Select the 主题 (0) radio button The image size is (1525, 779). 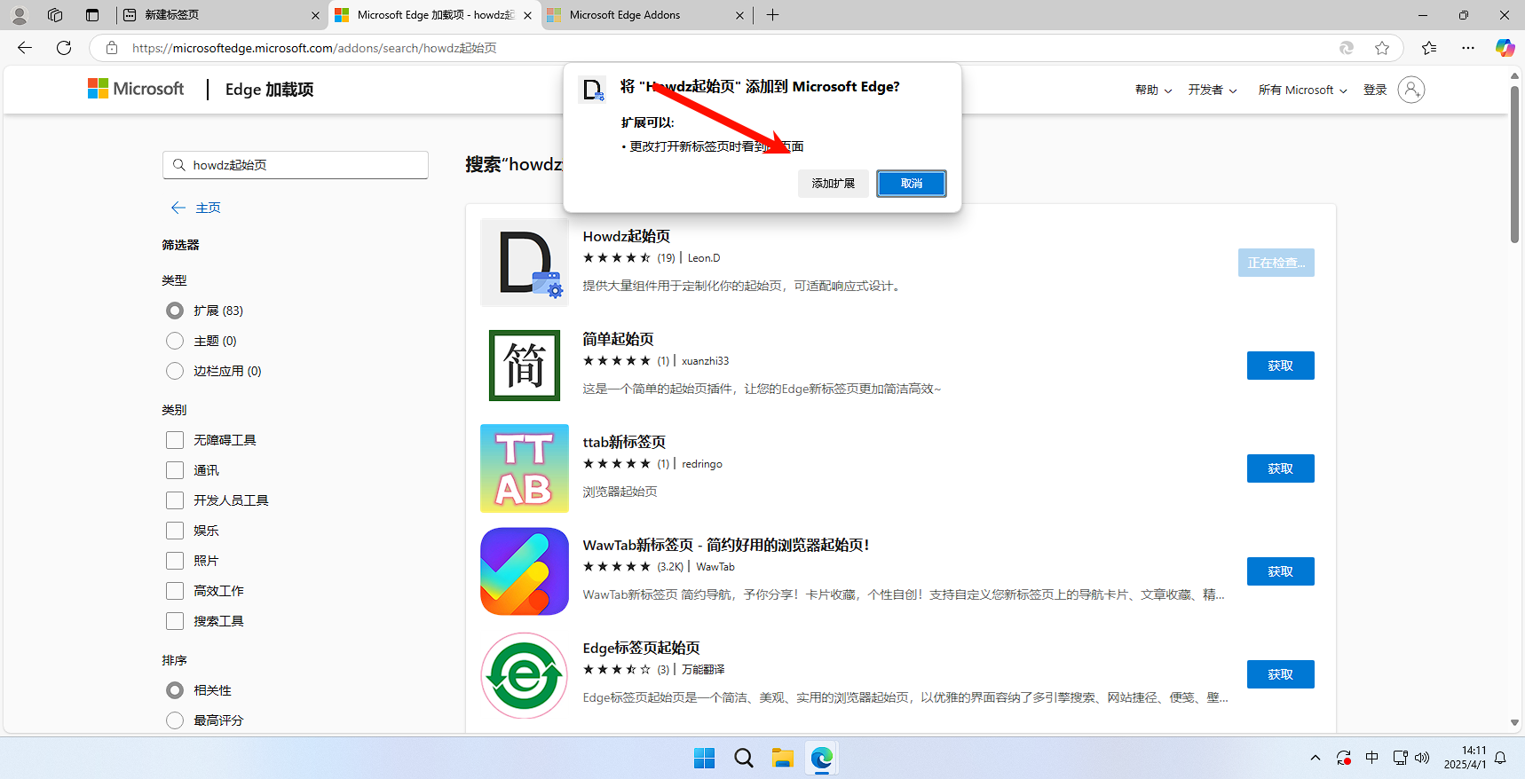175,341
